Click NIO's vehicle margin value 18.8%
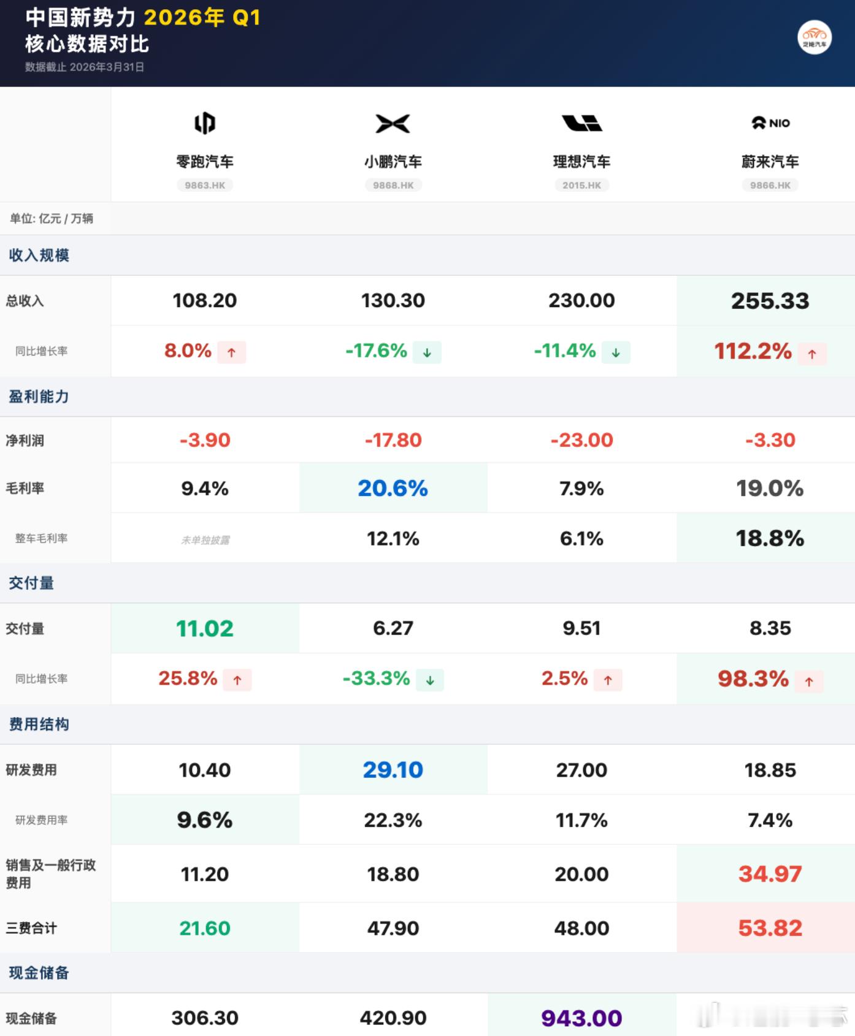The image size is (855, 1036). 770,539
